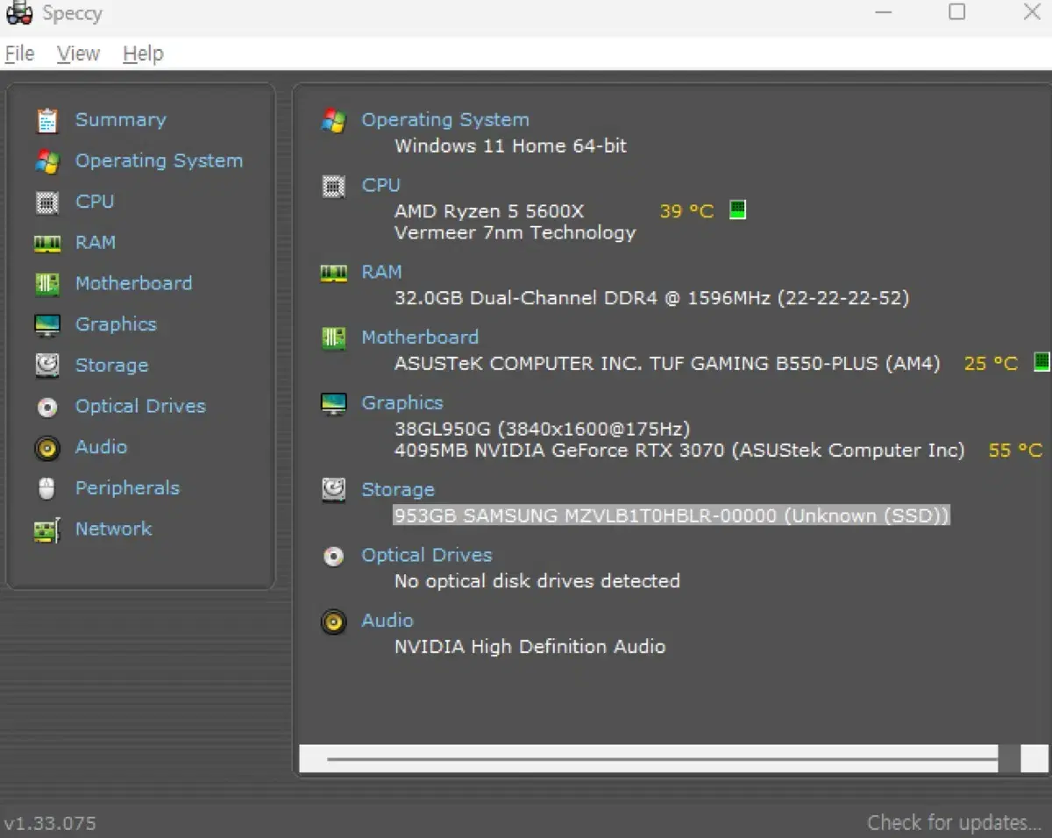Select RAM in the sidebar list
The width and height of the screenshot is (1052, 838).
click(96, 243)
